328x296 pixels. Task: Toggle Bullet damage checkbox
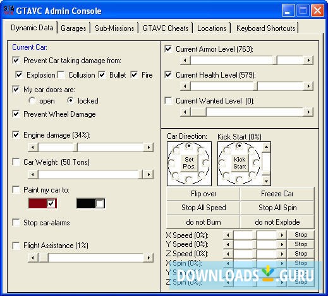(x=102, y=75)
